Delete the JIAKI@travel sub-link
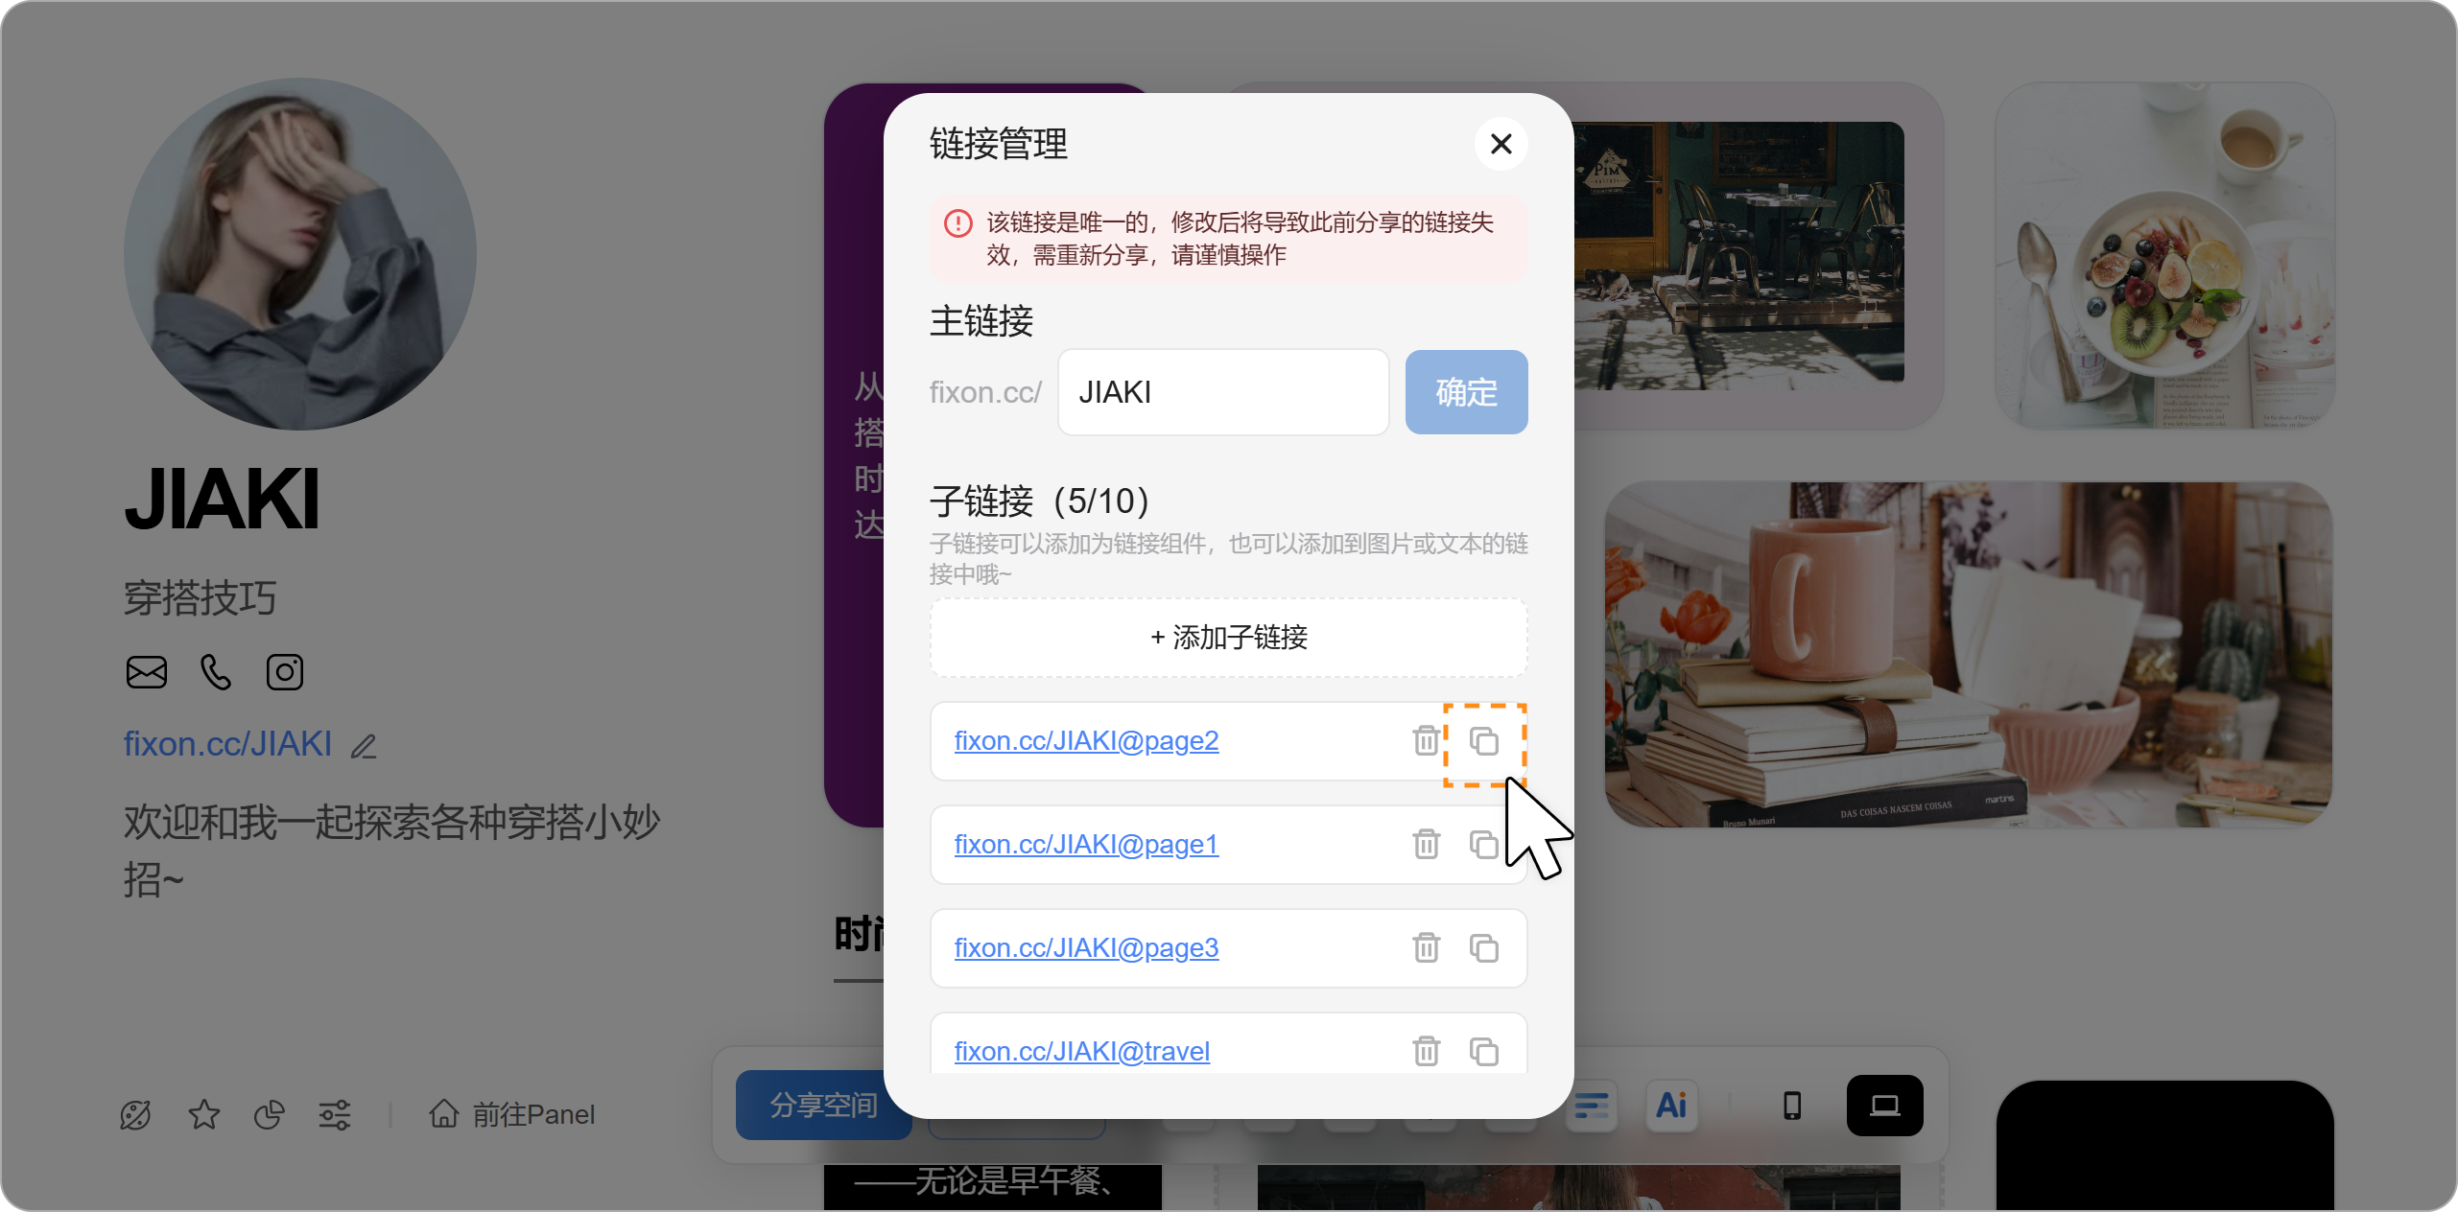Viewport: 2458px width, 1212px height. [1426, 1051]
